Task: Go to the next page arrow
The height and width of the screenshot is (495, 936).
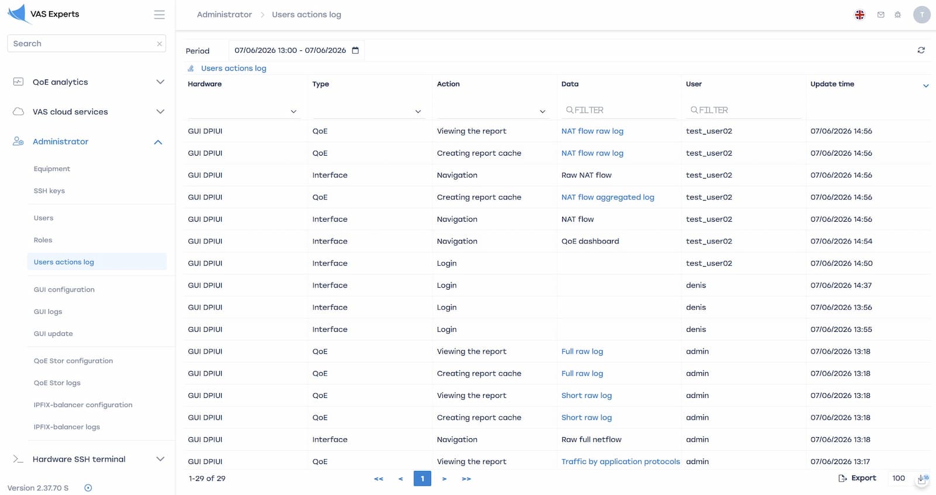Action: click(x=444, y=479)
